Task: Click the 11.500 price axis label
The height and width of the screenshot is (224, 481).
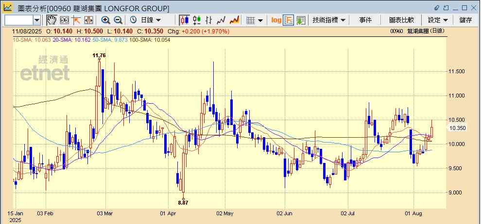Action: [x=456, y=71]
